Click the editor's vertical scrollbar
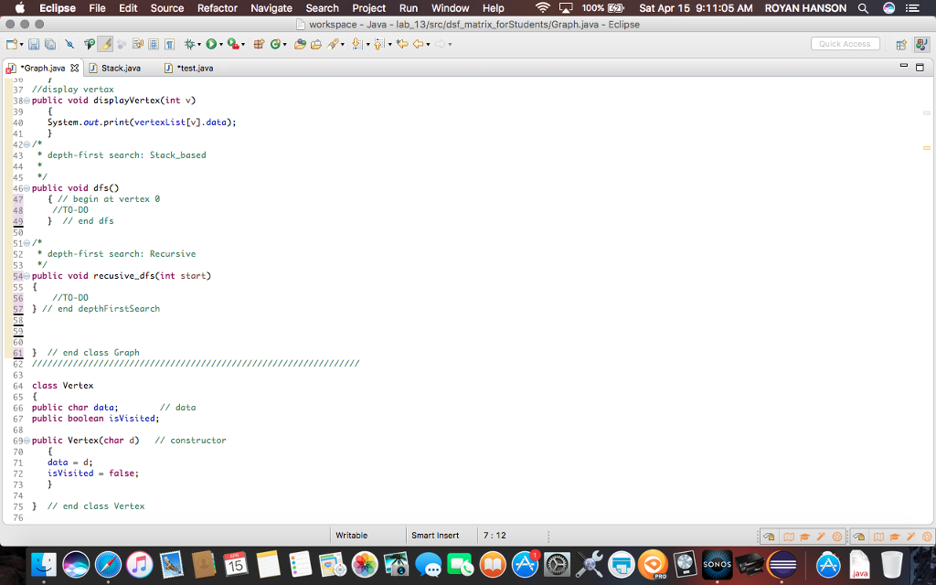This screenshot has width=936, height=585. [x=926, y=274]
